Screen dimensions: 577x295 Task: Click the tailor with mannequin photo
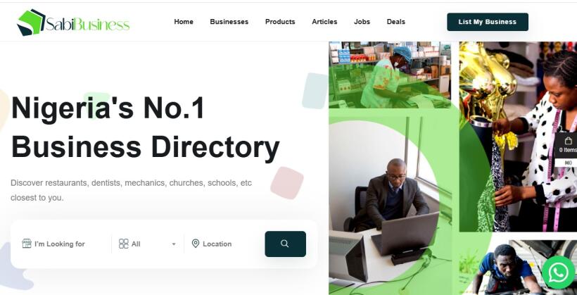(518, 137)
